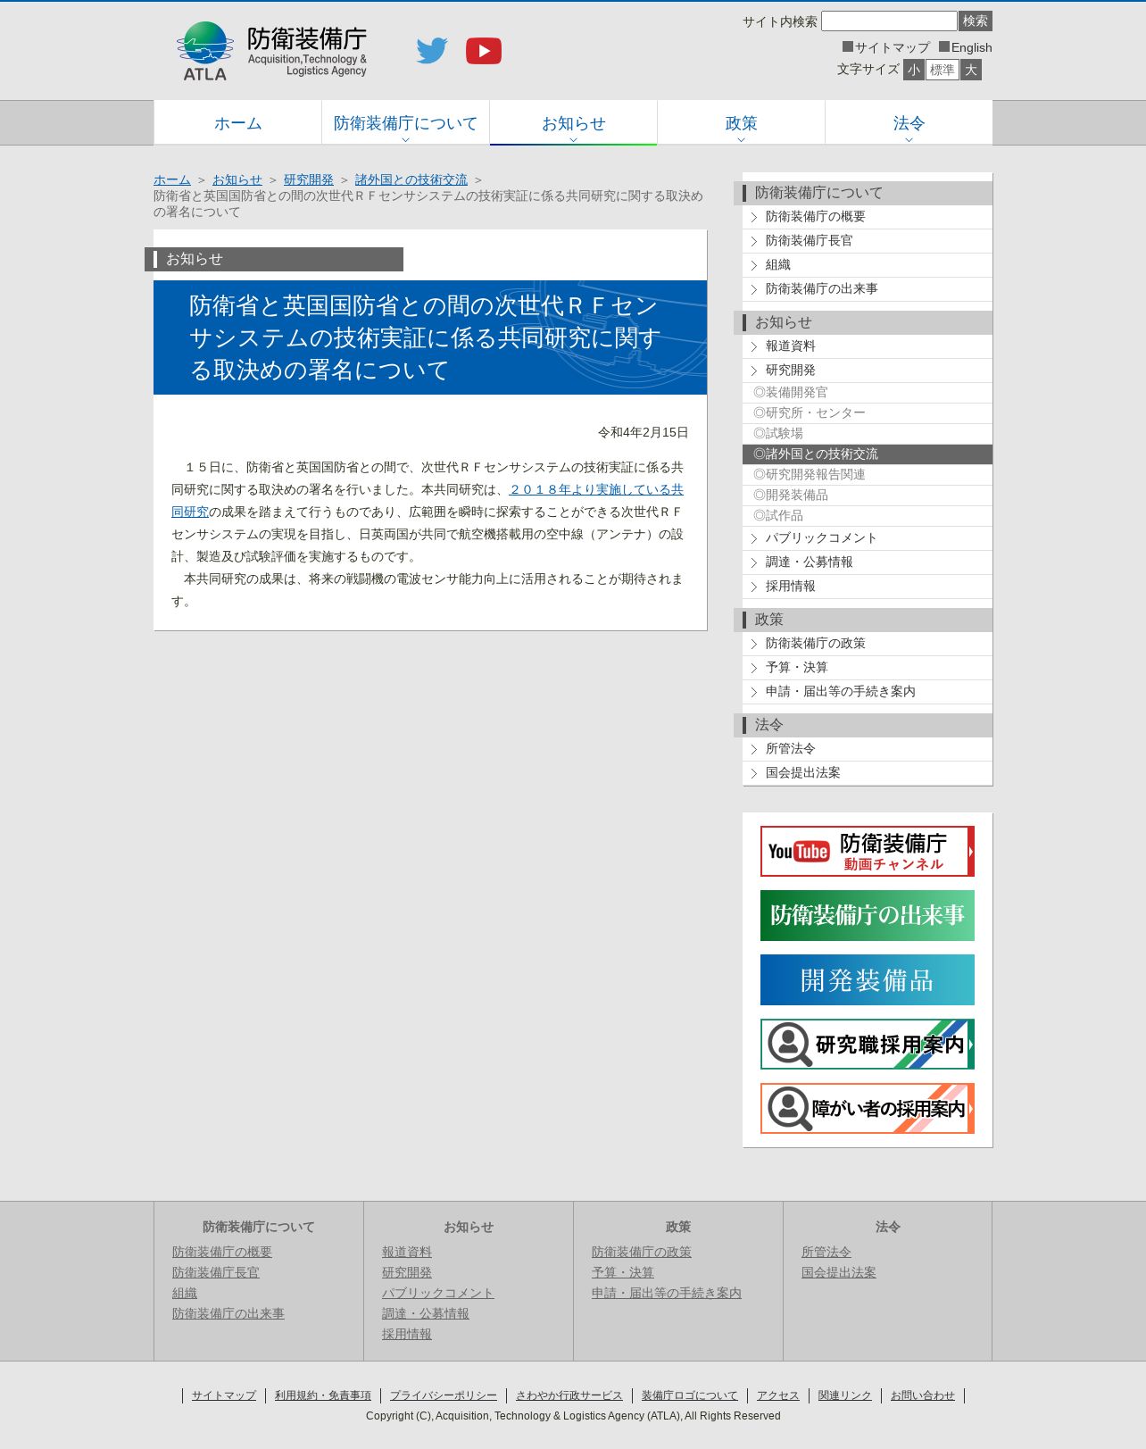This screenshot has width=1146, height=1449.
Task: Click footer link 国会提出法案
Action: tap(839, 1273)
